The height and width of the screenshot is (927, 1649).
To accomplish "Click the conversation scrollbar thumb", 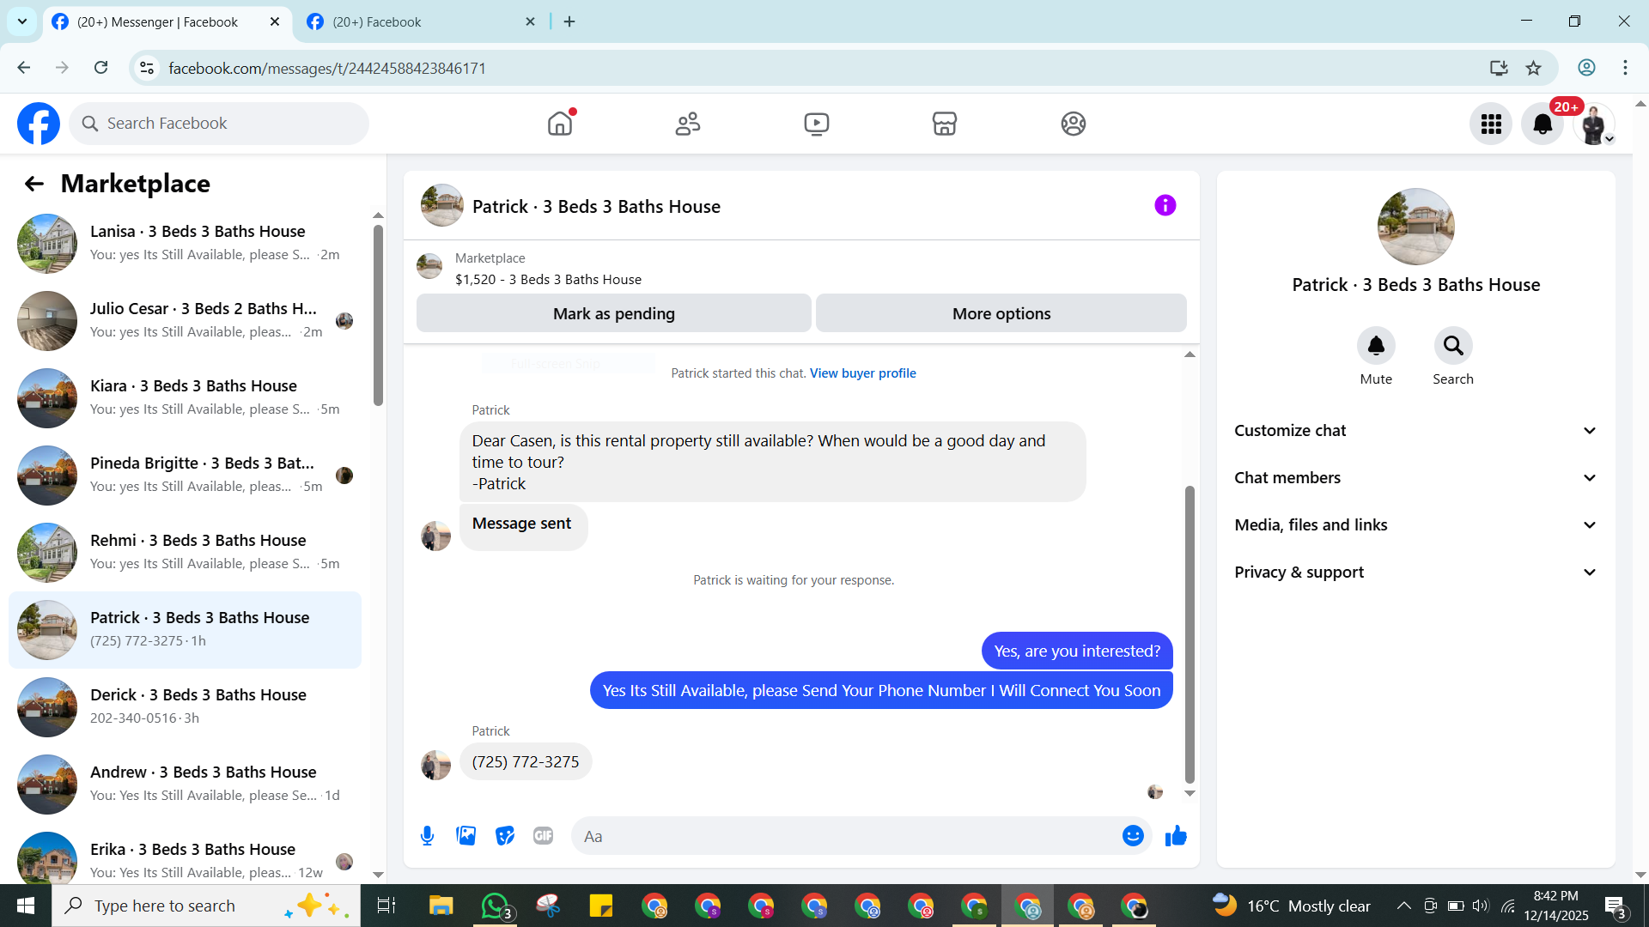I will [x=1190, y=635].
